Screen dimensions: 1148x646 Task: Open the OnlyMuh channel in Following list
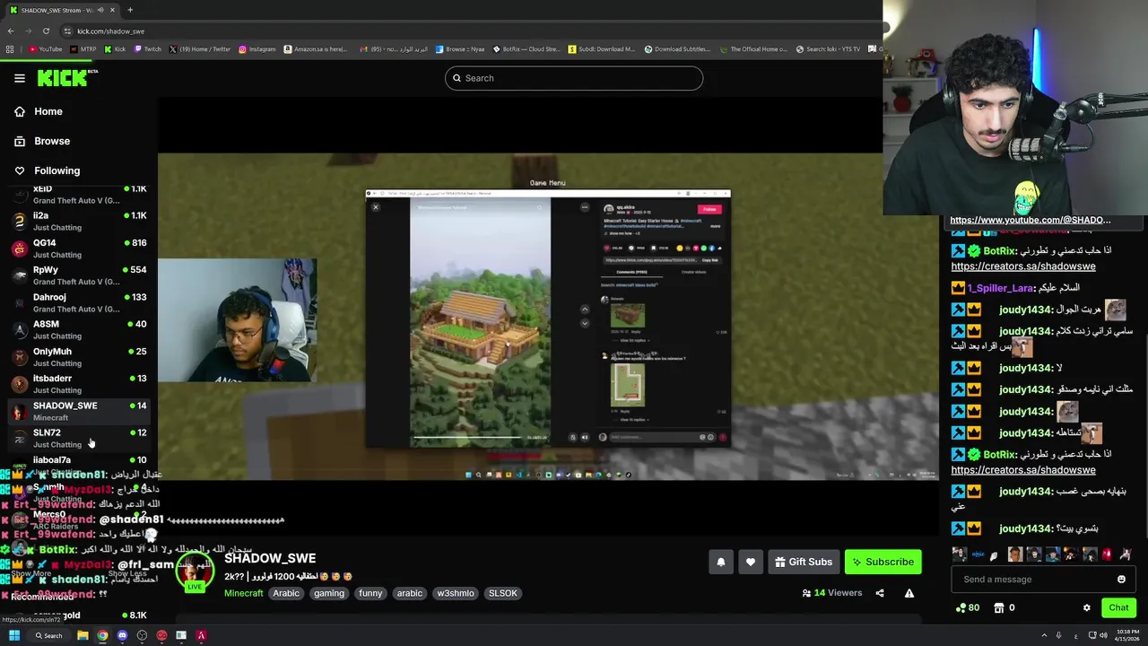(x=79, y=357)
